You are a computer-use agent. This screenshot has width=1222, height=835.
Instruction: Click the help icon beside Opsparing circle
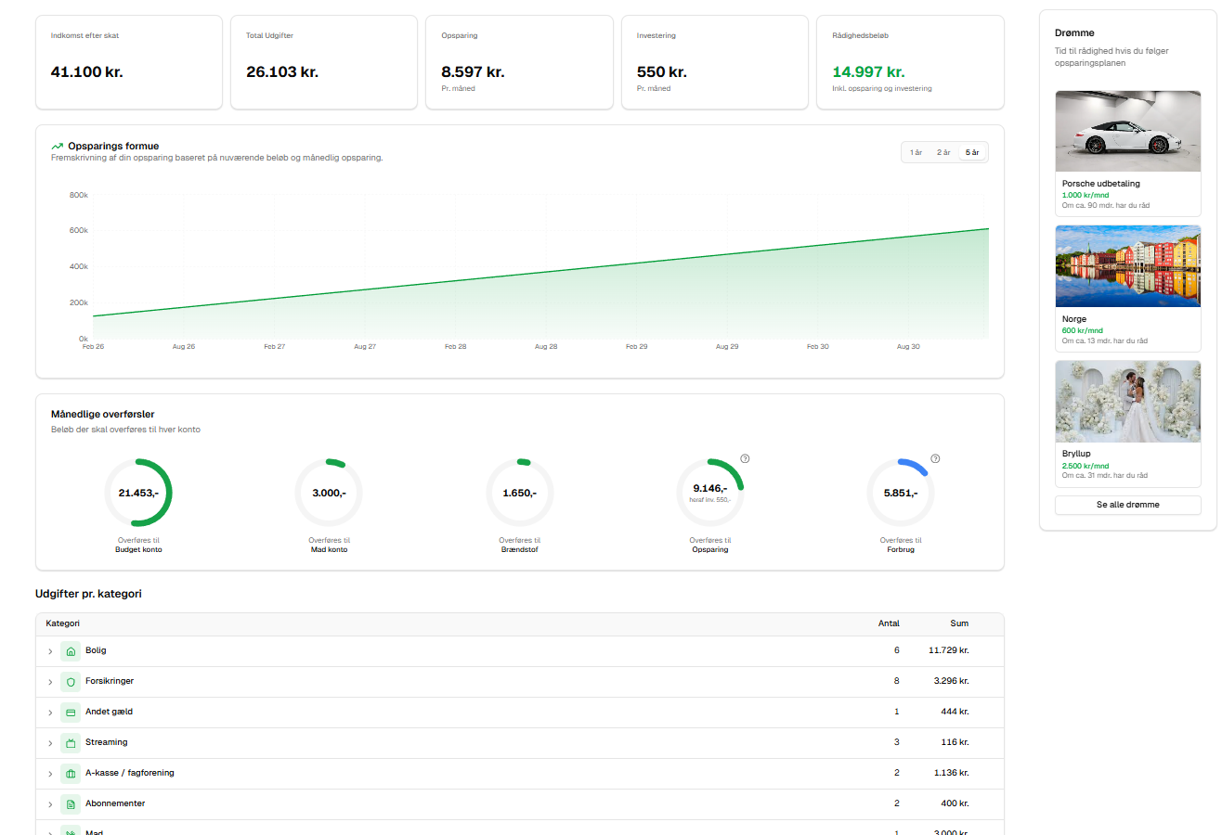tap(745, 458)
